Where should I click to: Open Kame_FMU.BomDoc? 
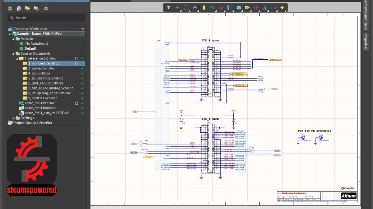coord(40,108)
